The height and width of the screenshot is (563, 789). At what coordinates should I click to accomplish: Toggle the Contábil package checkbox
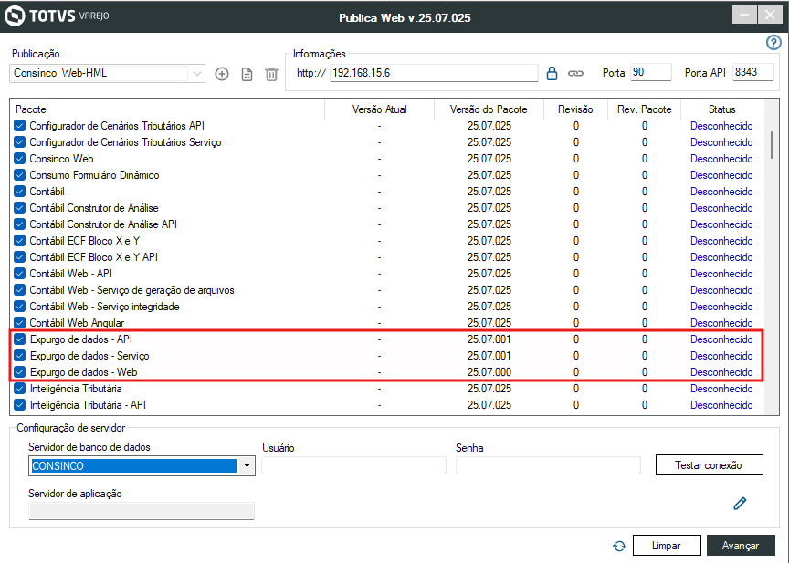pos(19,192)
